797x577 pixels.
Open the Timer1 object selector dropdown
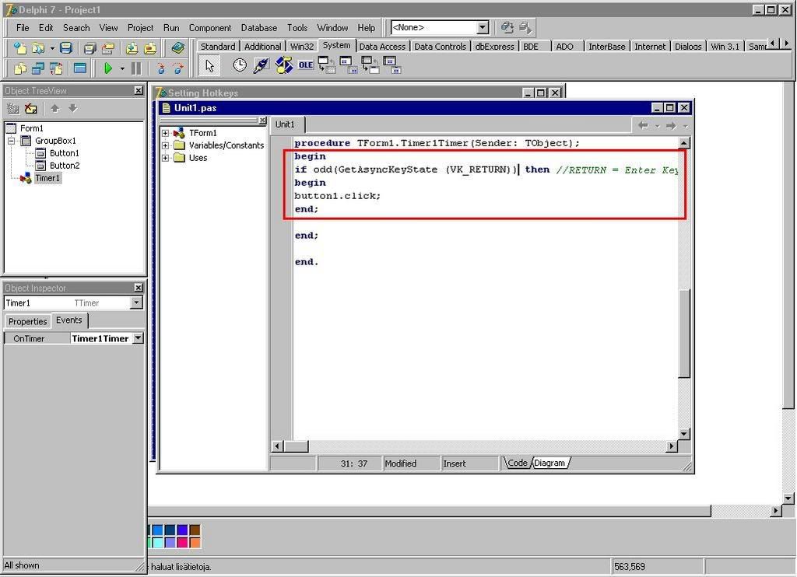point(137,303)
